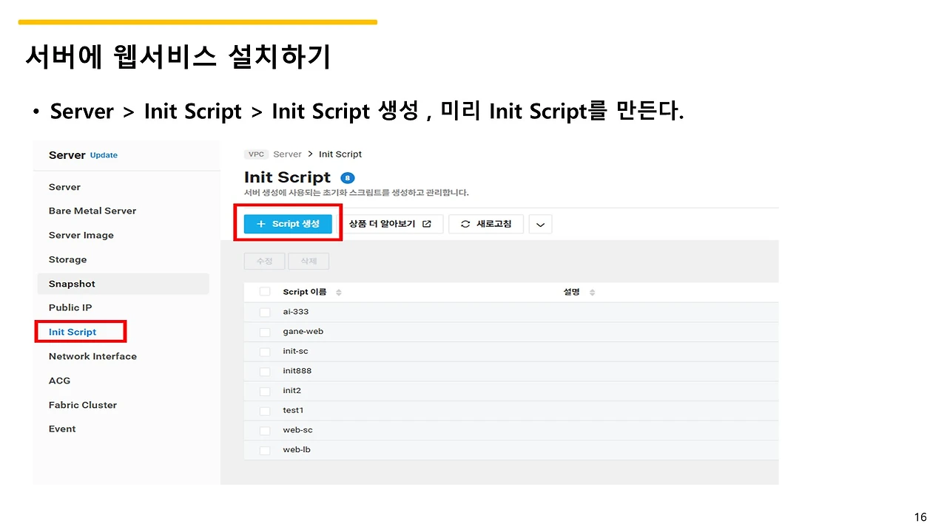The image size is (947, 532).
Task: Click Server in the breadcrumb path
Action: tap(287, 154)
